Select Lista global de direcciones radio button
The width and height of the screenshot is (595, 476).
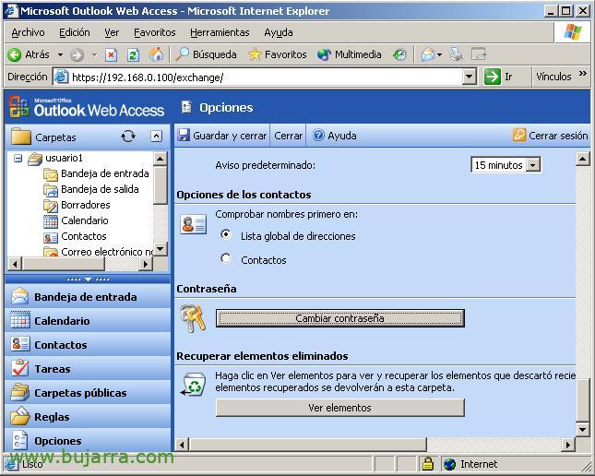click(x=226, y=234)
